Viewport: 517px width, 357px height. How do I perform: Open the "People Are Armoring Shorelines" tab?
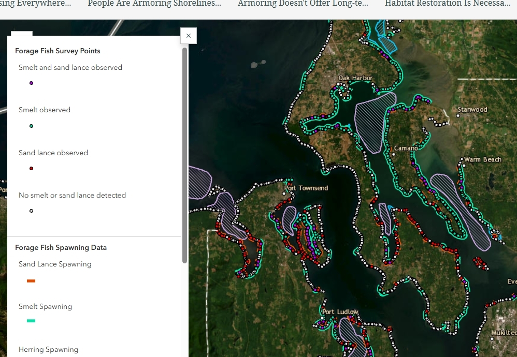[154, 4]
